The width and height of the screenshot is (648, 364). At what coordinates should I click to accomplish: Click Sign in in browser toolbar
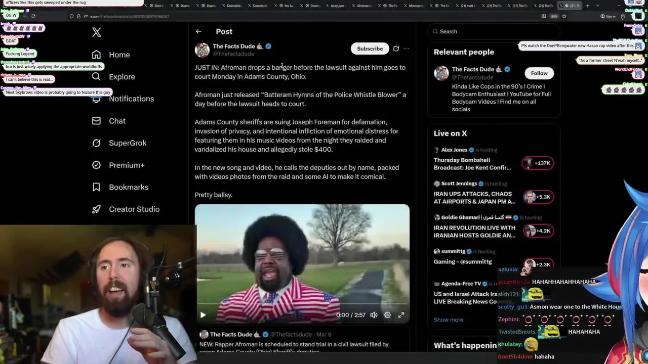pos(608,16)
